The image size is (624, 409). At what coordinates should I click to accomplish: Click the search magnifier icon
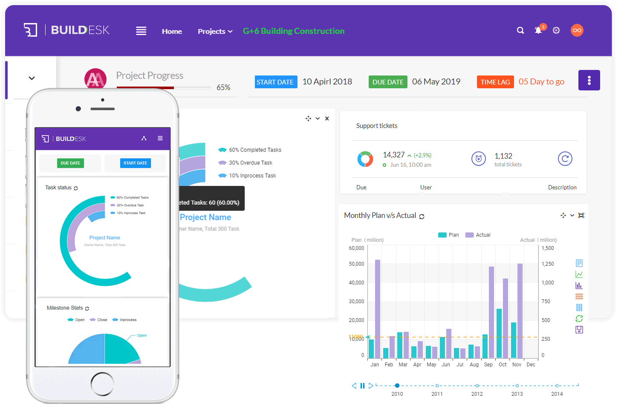(x=520, y=30)
